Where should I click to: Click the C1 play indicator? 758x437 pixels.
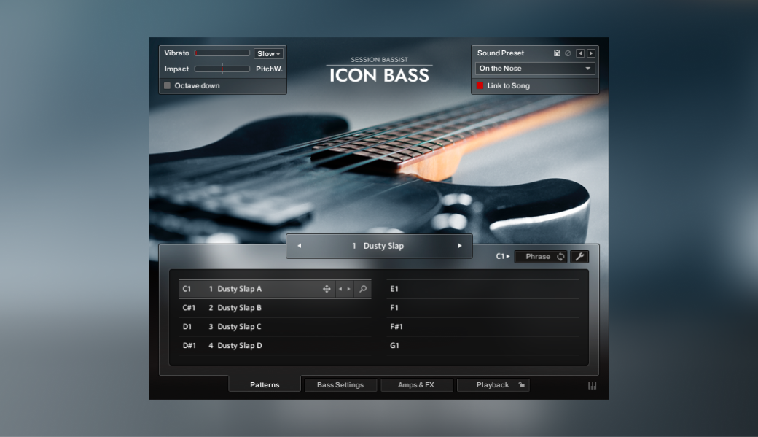click(503, 257)
